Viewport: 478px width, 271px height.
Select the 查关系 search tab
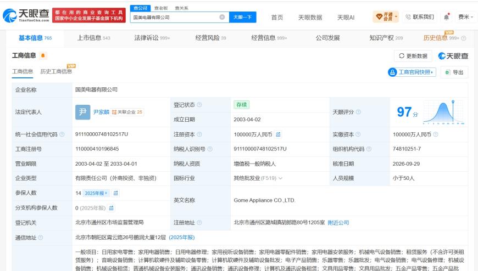tap(182, 8)
